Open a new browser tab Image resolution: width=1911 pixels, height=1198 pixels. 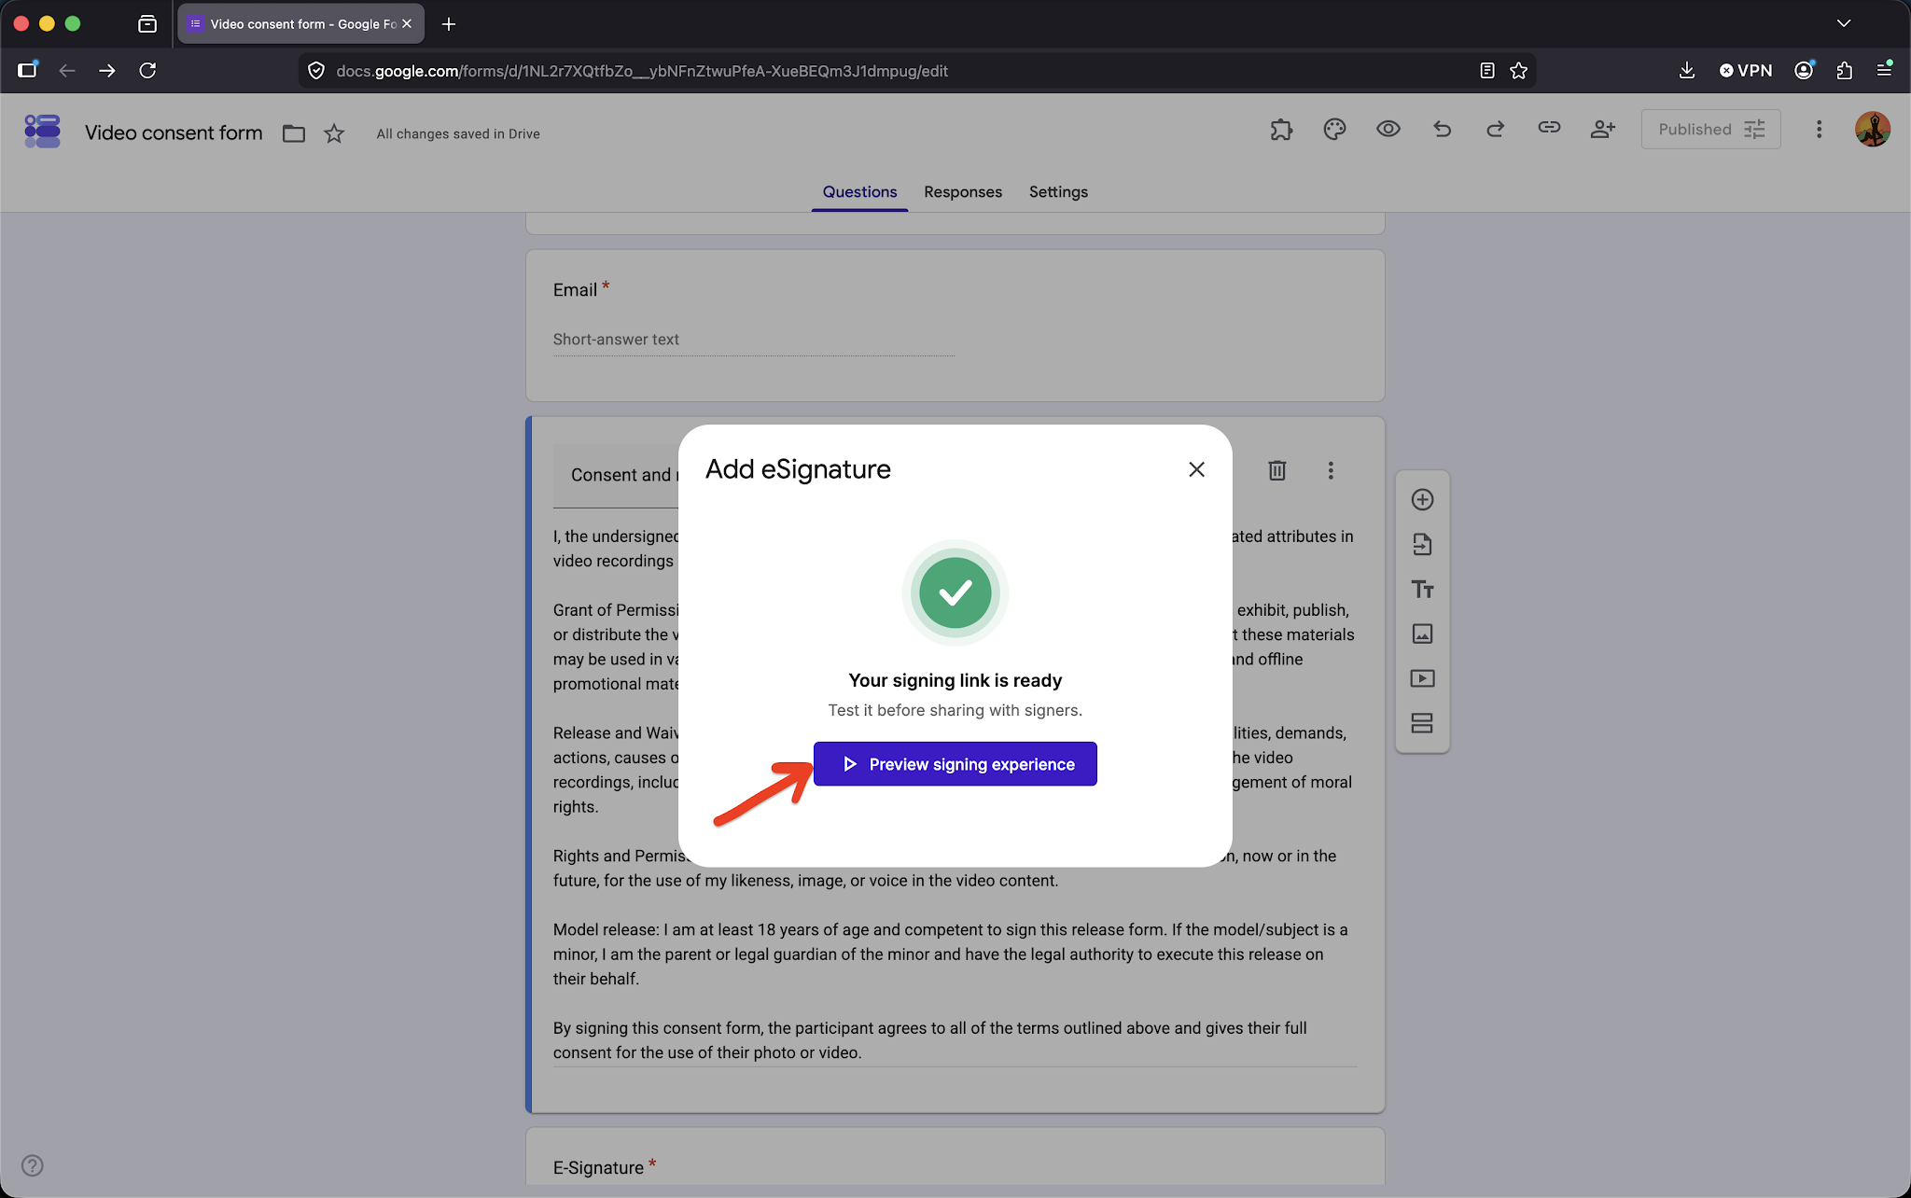coord(449,24)
